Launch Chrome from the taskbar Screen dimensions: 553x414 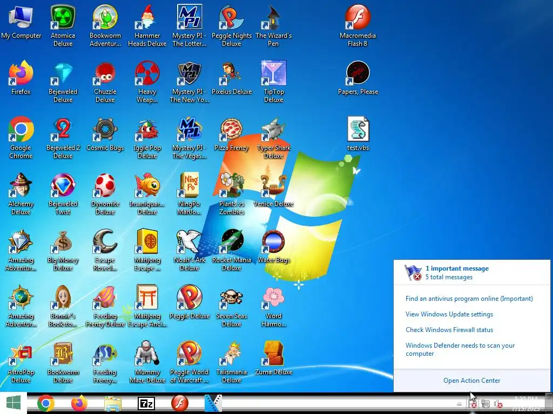point(46,403)
